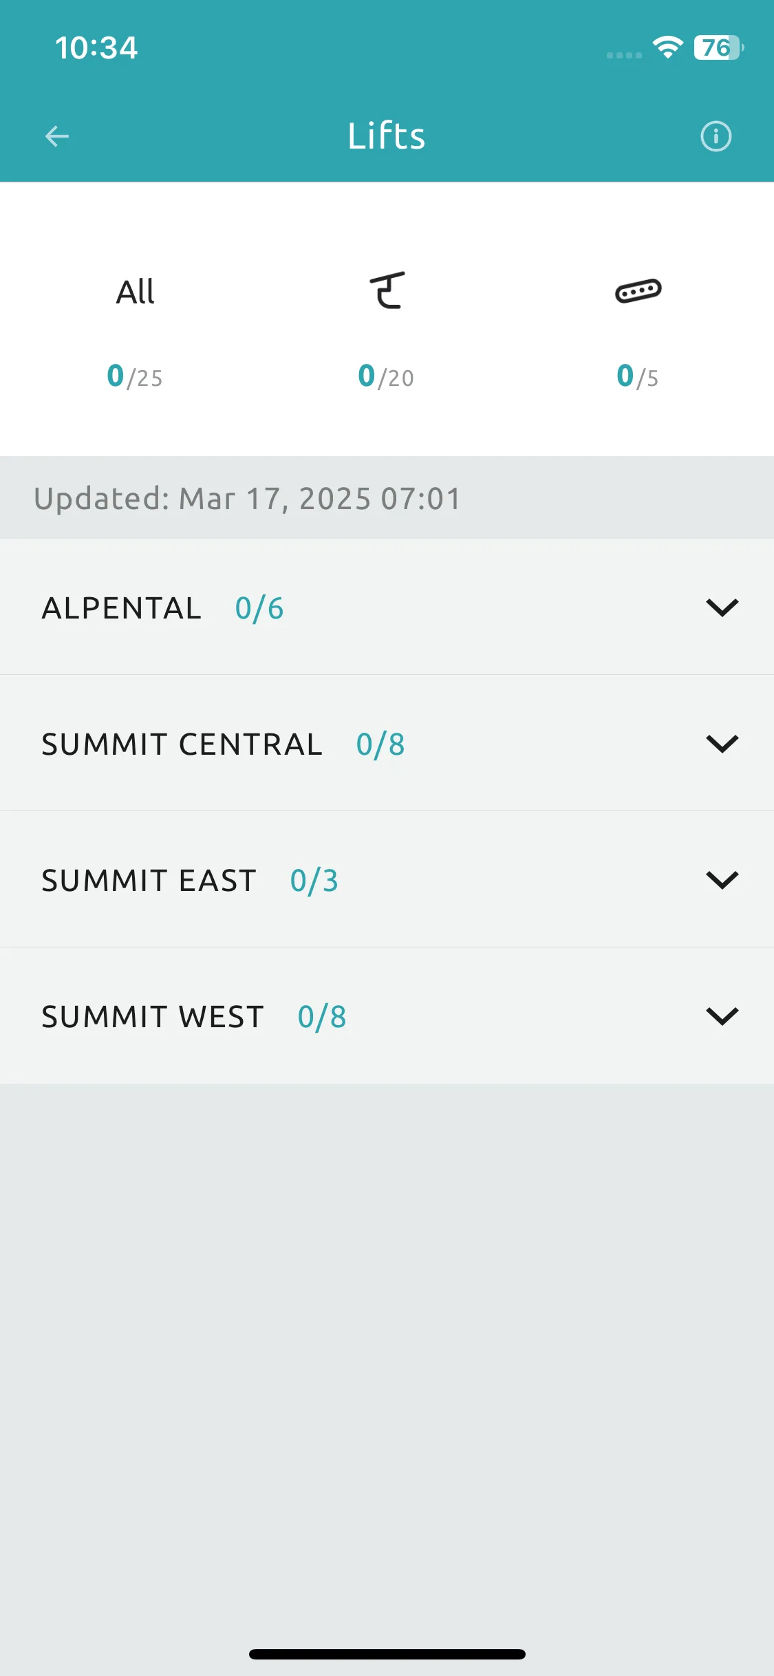Select the 0/20 chairlift count

386,376
